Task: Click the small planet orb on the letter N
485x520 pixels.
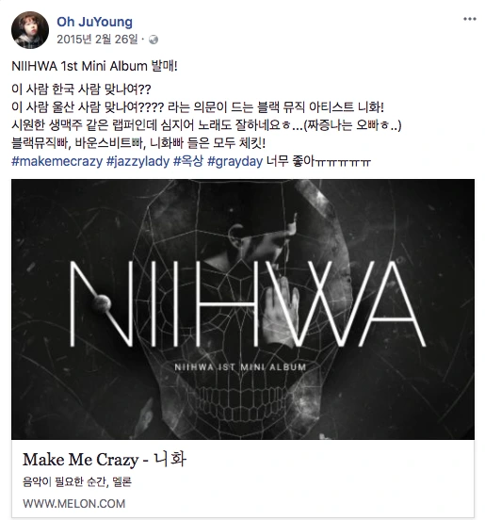Action: [102, 303]
